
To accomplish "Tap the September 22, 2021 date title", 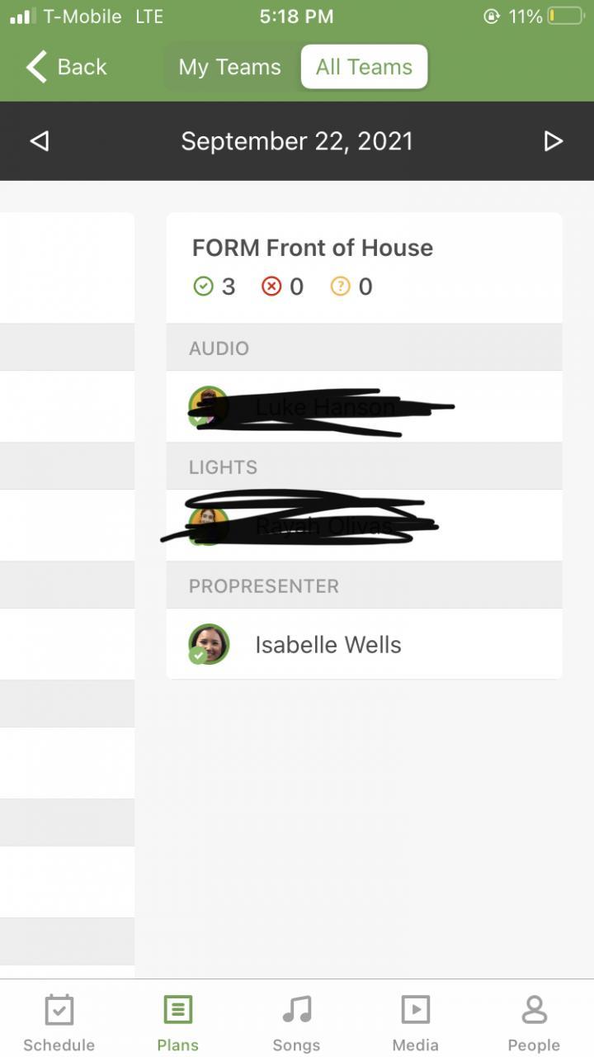I will (297, 141).
